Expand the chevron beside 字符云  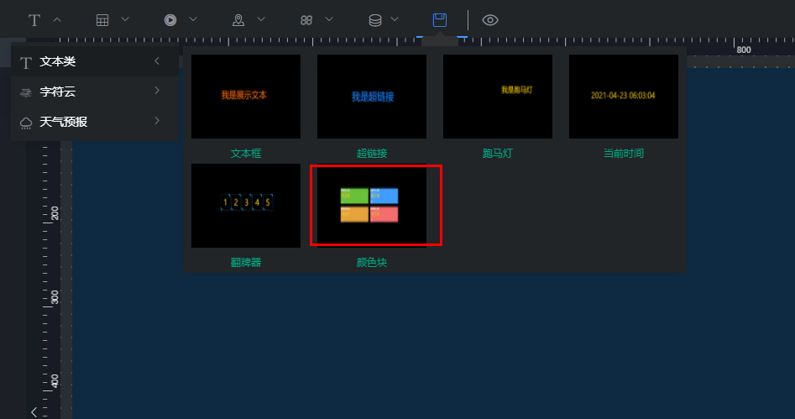157,91
